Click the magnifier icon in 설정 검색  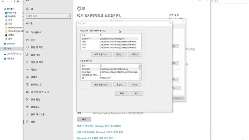click(x=68, y=16)
